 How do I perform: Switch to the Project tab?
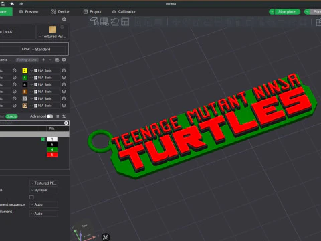pyautogui.click(x=92, y=12)
